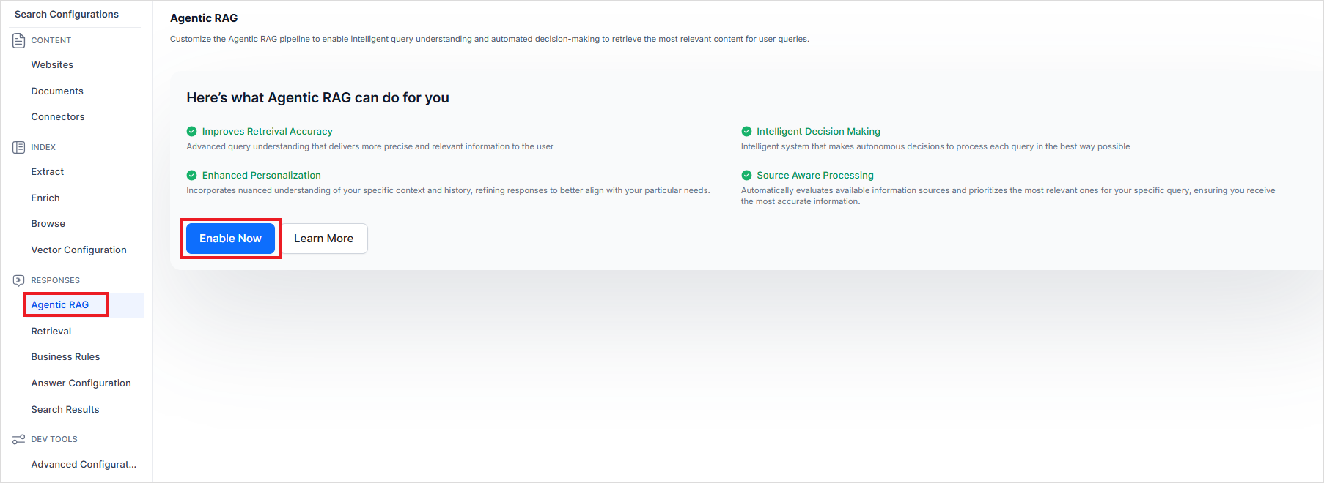Go to Business Rules

click(x=65, y=357)
